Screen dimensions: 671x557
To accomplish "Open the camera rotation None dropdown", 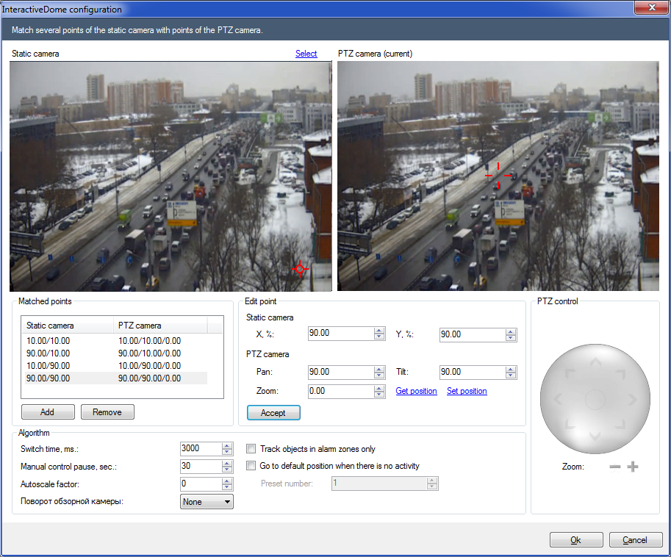I will [x=207, y=502].
